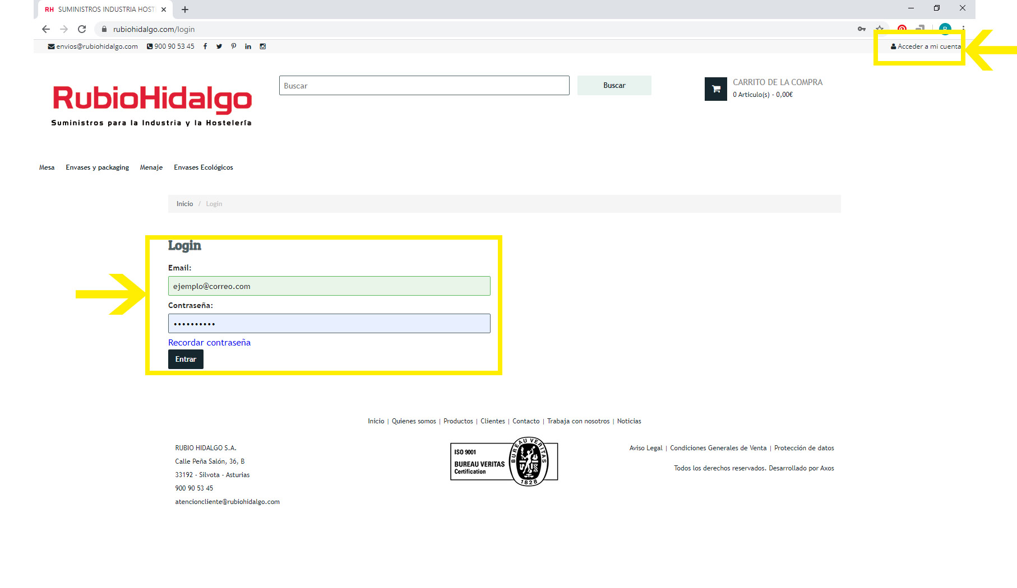
Task: Click the RUBIO HIDALGO S.A. footer text
Action: [206, 448]
